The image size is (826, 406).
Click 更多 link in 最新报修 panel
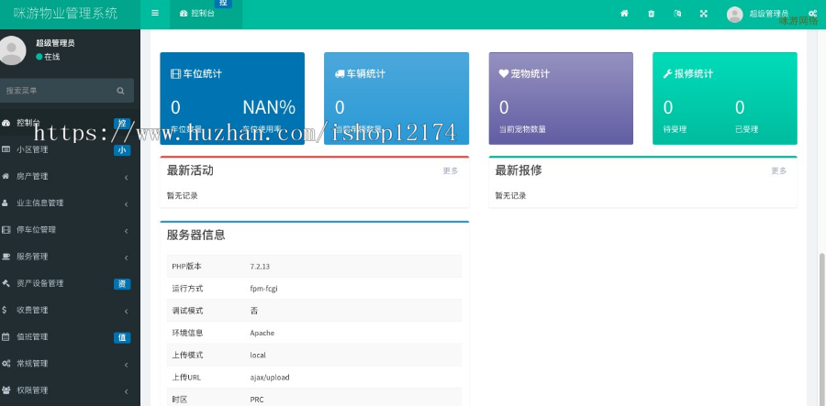pyautogui.click(x=779, y=170)
